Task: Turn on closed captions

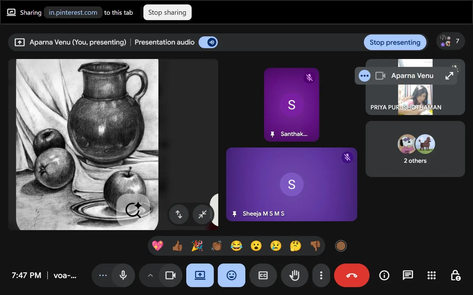Action: click(x=263, y=275)
